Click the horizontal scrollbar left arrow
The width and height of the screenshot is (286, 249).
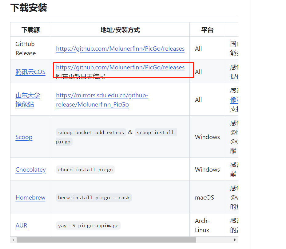(x=13, y=240)
